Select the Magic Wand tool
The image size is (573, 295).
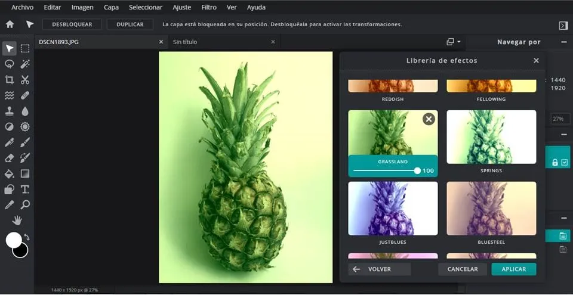[25, 64]
